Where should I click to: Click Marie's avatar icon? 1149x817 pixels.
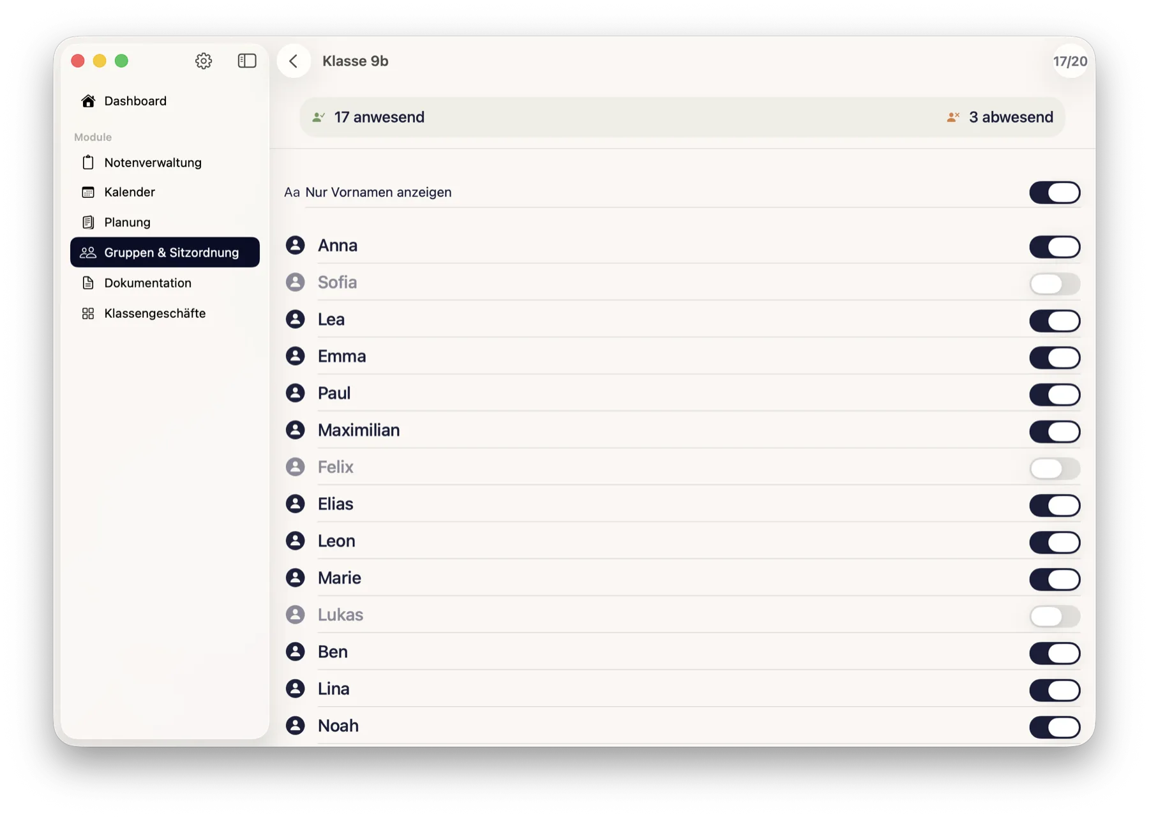click(x=295, y=578)
